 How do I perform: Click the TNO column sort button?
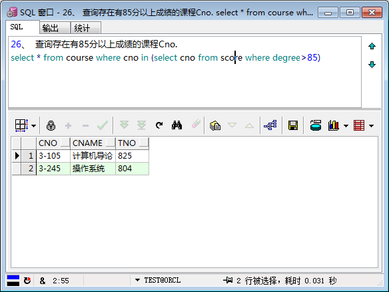point(144,143)
